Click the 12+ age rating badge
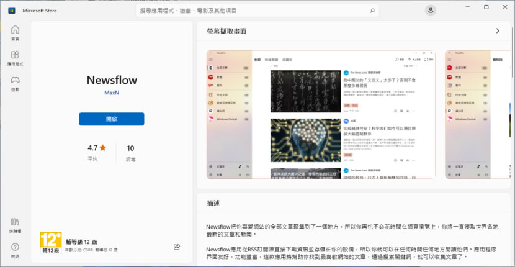 (51, 242)
